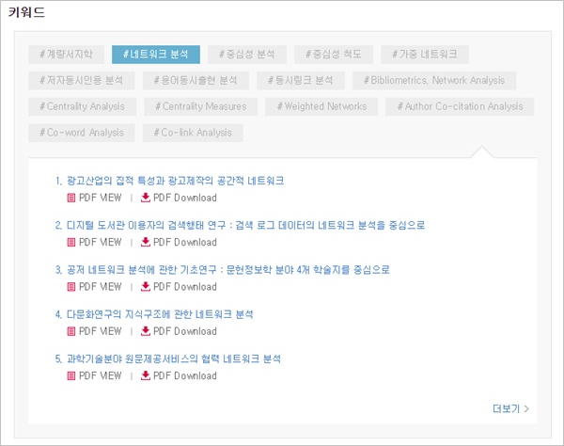Click PDF Download icon for article 1
Image resolution: width=564 pixels, height=446 pixels.
click(146, 198)
